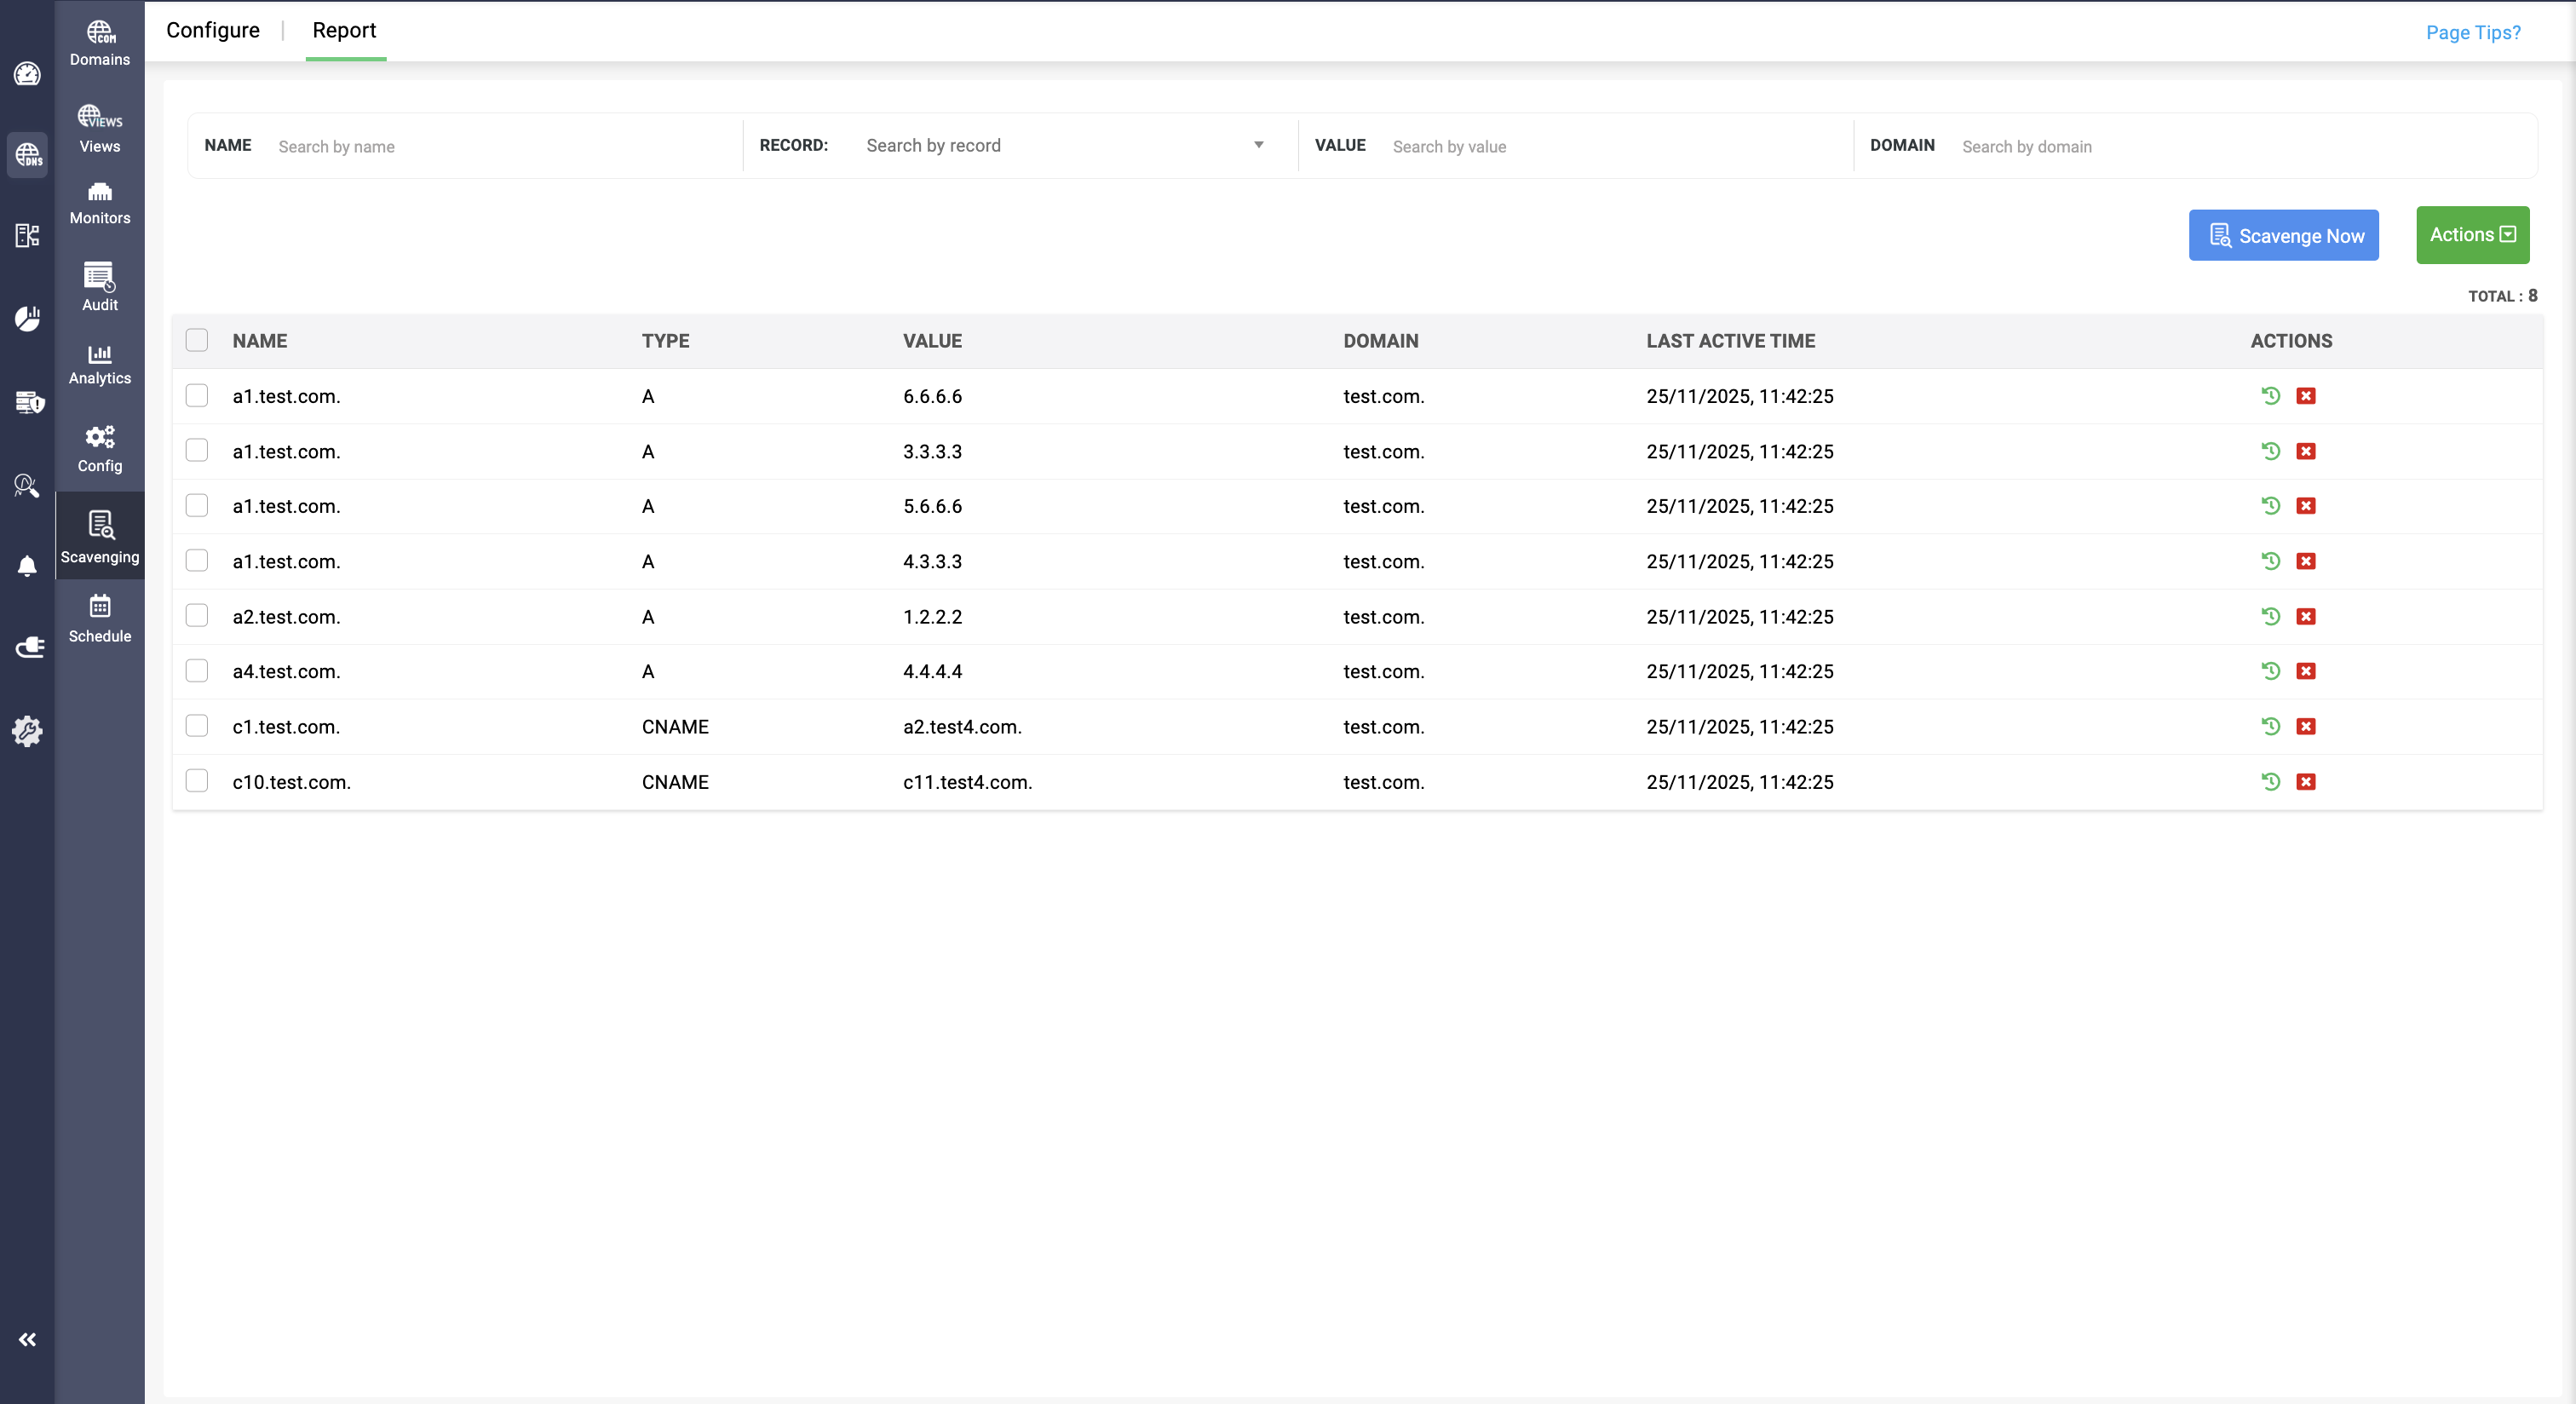Open the Views sidebar icon
The image size is (2576, 1404).
(x=99, y=129)
